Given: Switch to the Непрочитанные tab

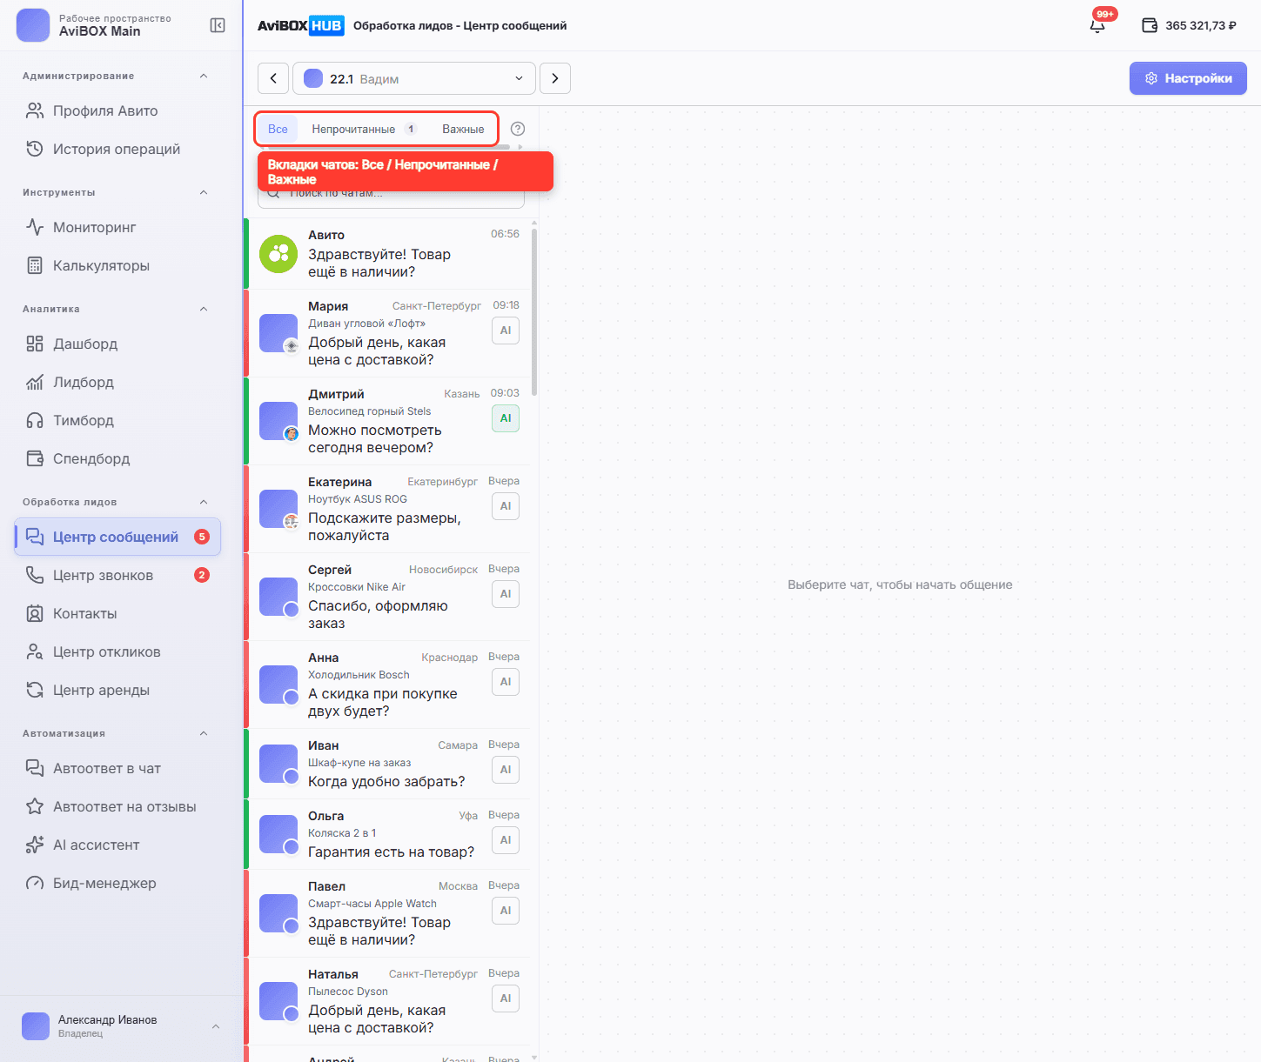Looking at the screenshot, I should pyautogui.click(x=364, y=129).
